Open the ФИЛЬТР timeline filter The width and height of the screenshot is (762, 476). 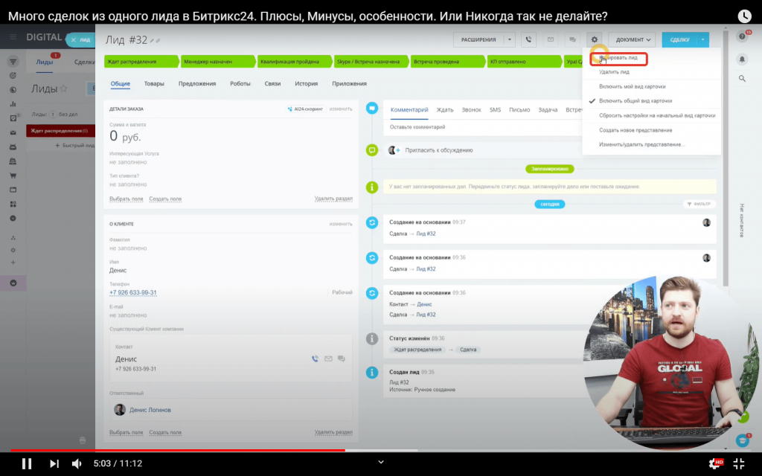pyautogui.click(x=699, y=204)
